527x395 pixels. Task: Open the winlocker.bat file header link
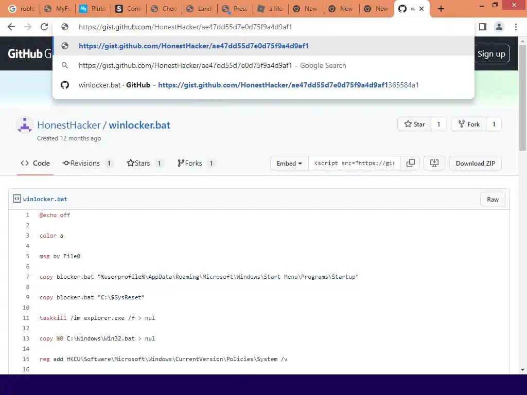point(45,199)
